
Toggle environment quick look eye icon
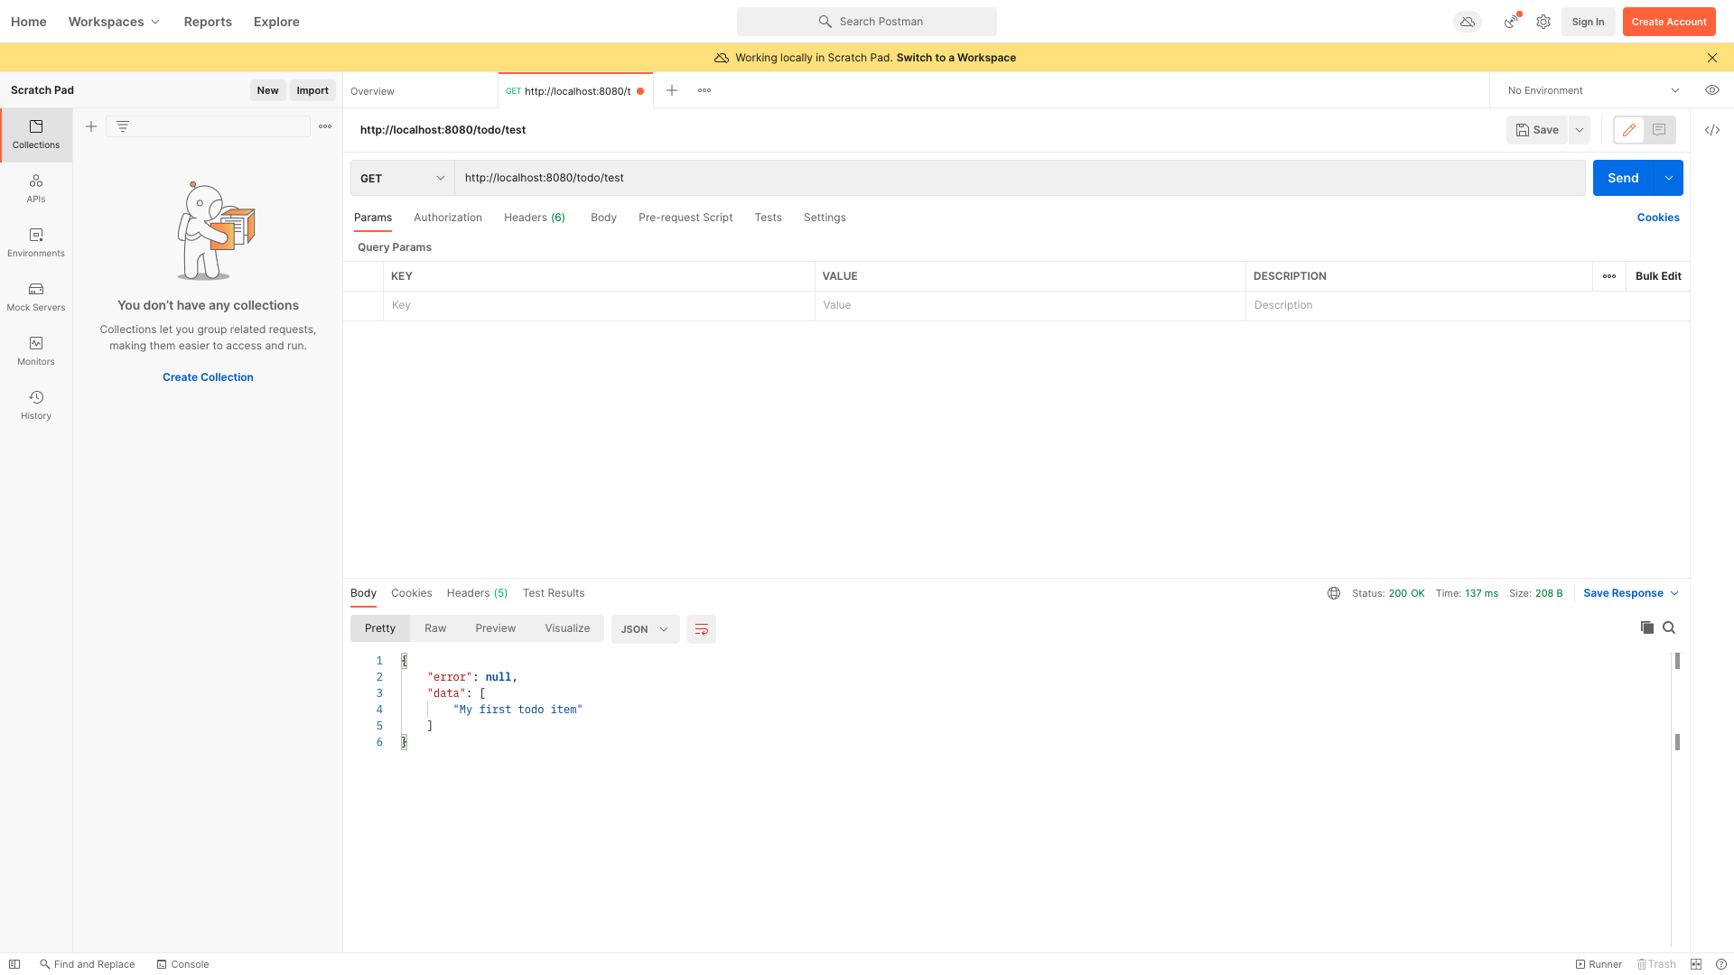tap(1711, 90)
